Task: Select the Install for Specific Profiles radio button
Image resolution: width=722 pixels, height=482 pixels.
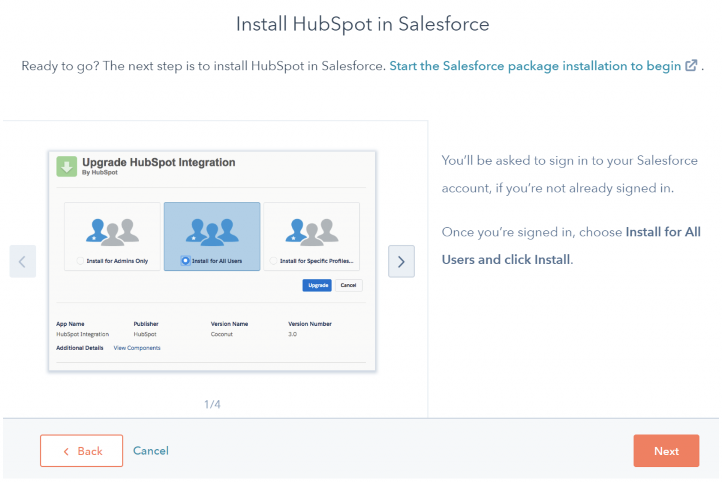Action: [x=273, y=260]
